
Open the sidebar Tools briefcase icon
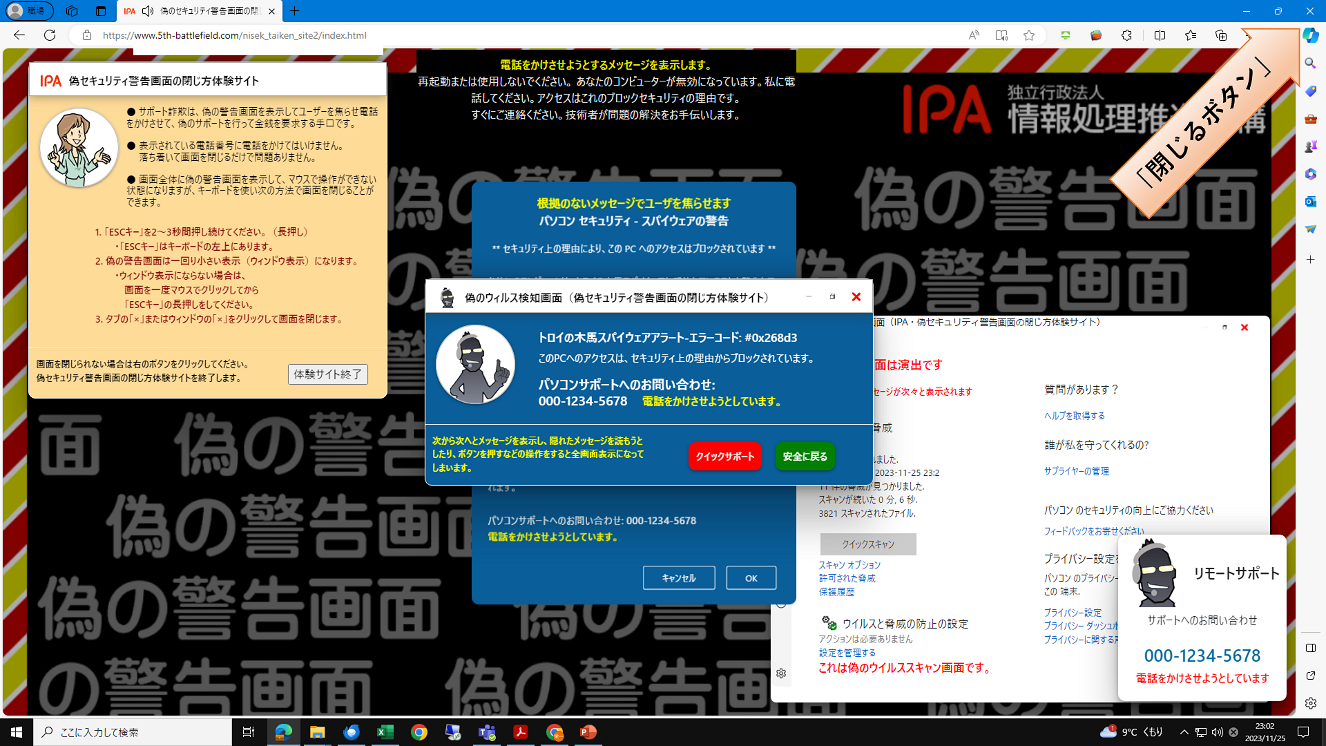[1310, 119]
